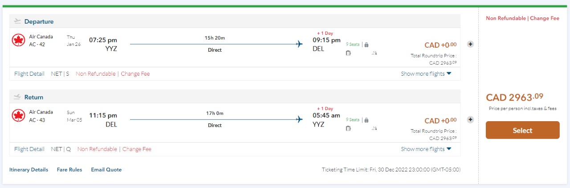Click the Email Quote link
Screen dimensions: 570x188
click(x=106, y=170)
